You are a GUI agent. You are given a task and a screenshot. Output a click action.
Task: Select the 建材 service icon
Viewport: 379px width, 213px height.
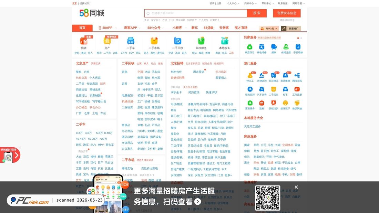point(262,103)
